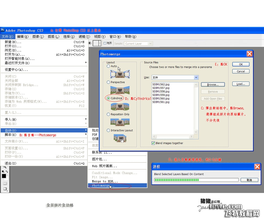Select Merge to HDR... in submenu
The height and width of the screenshot is (220, 264).
pos(117,181)
